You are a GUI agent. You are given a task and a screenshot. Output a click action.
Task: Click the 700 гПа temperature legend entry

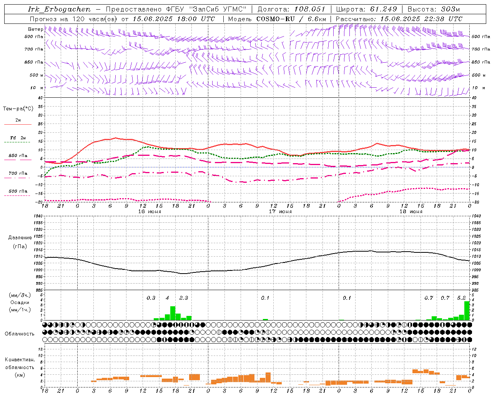click(18, 173)
